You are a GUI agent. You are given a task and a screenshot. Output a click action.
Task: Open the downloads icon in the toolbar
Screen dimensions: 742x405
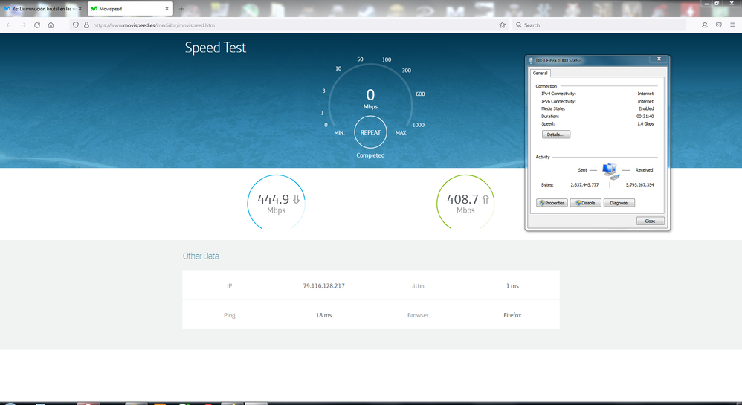coord(705,25)
